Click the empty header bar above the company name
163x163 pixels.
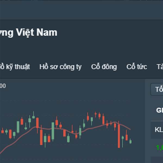(x=81, y=10)
